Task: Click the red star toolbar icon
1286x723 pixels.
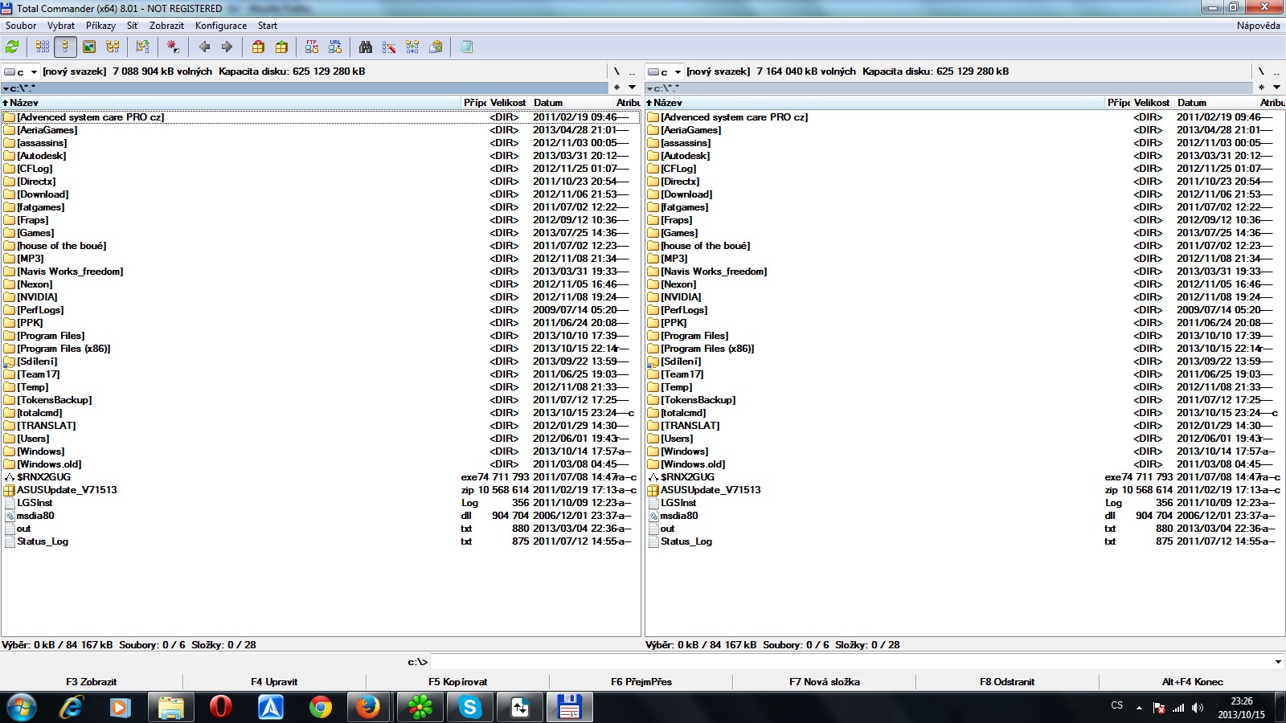Action: [173, 47]
